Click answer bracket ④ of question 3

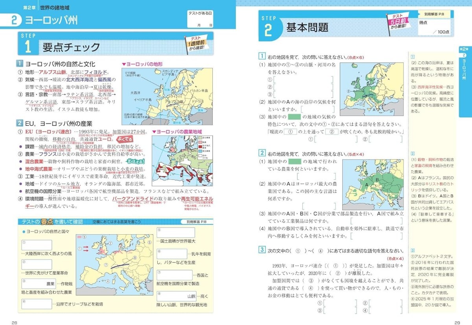click(386, 310)
